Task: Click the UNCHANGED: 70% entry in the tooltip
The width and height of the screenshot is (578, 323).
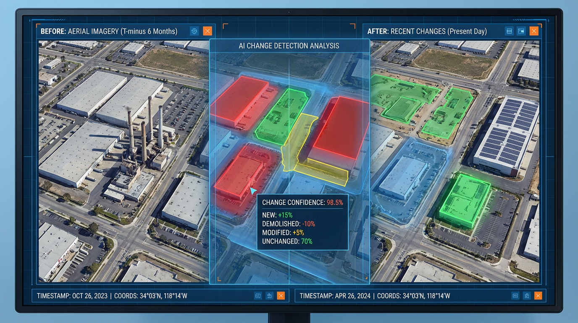Action: point(287,241)
